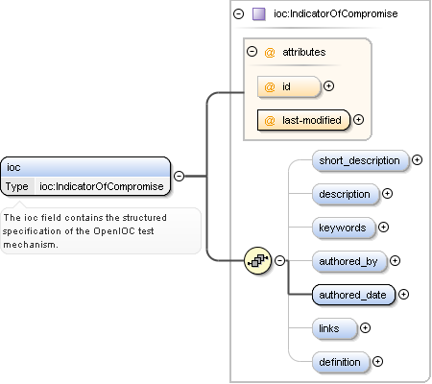Viewport: 432px width, 384px height.
Task: Click the @ icon beside attributes header
Action: (270, 52)
